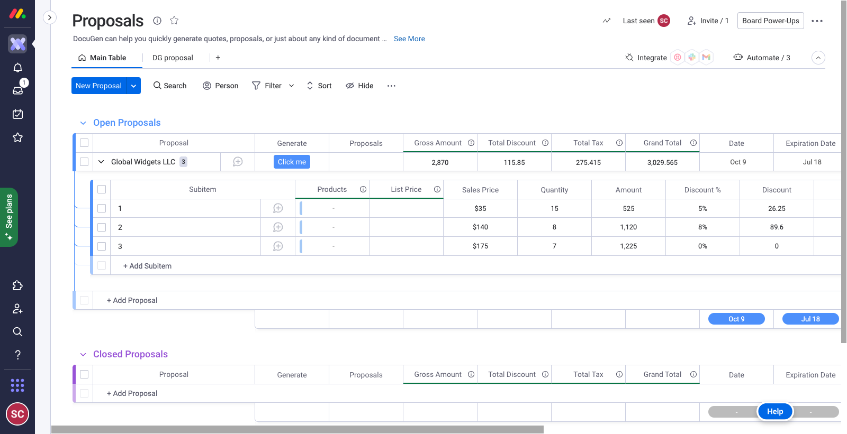Image resolution: width=847 pixels, height=434 pixels.
Task: Open the board activity log icon
Action: pyautogui.click(x=607, y=21)
